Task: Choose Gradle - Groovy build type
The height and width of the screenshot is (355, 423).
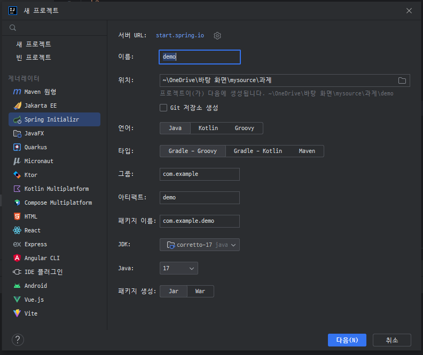Action: [193, 151]
